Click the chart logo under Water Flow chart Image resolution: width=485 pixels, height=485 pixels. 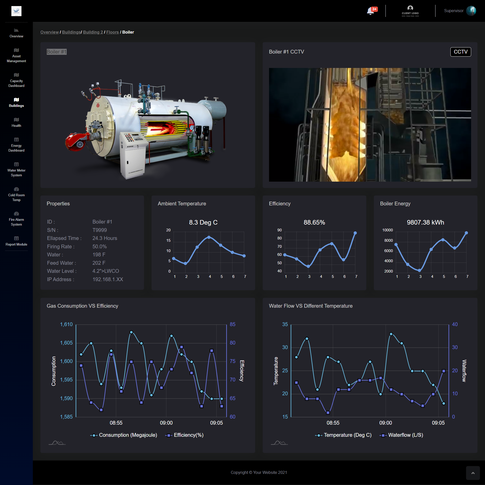279,443
